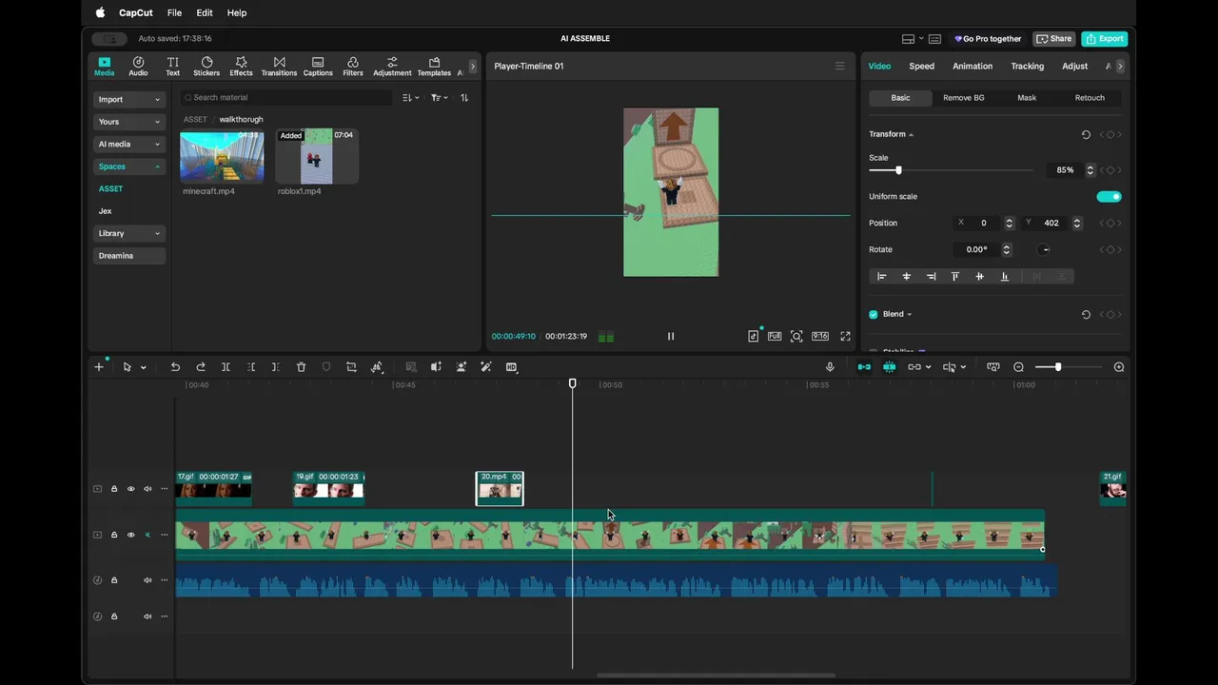
Task: Hide the roblox main track eye icon
Action: (131, 535)
